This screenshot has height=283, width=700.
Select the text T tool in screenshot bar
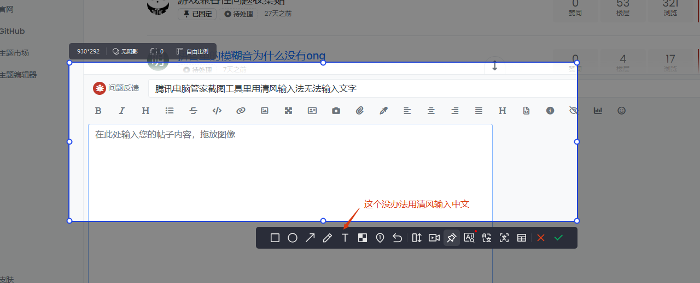pos(345,238)
